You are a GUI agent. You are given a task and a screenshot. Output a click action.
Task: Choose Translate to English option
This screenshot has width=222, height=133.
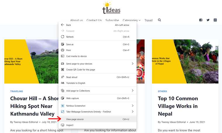pyautogui.click(x=76, y=83)
